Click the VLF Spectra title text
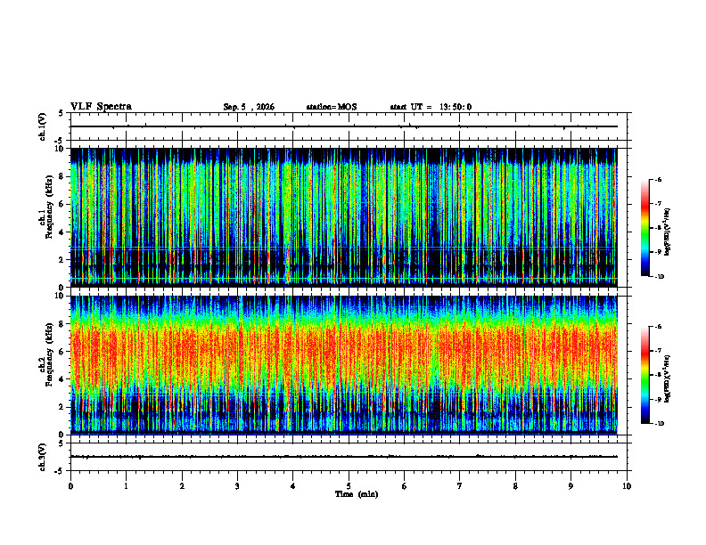Viewport: 706px width, 545px height. (101, 107)
